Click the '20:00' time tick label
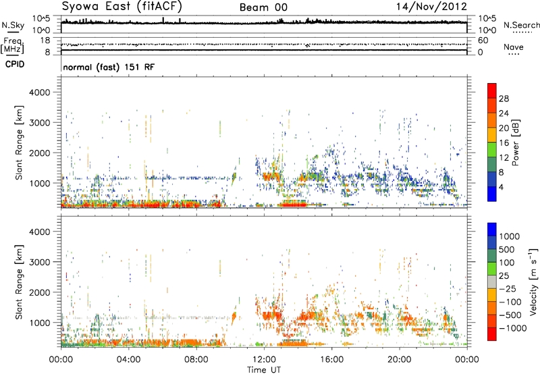 coord(400,360)
